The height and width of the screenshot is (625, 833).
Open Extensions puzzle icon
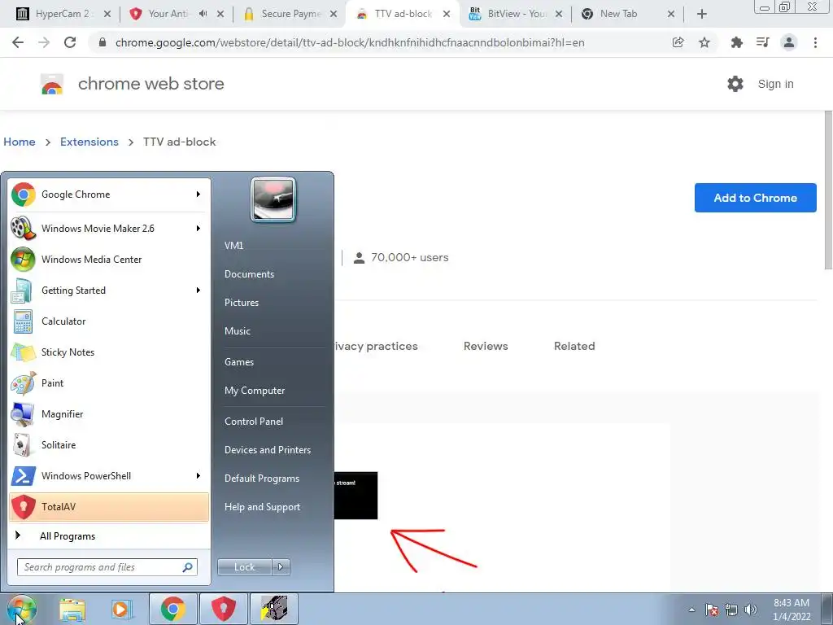[x=736, y=42]
